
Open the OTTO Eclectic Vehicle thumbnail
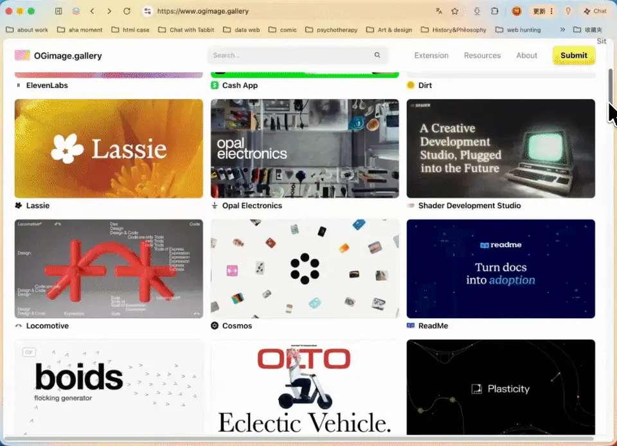(305, 387)
